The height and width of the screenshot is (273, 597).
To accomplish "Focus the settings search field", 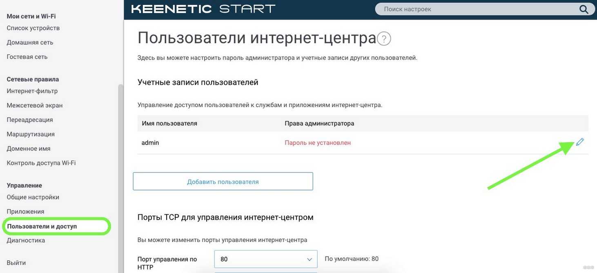I will click(478, 9).
